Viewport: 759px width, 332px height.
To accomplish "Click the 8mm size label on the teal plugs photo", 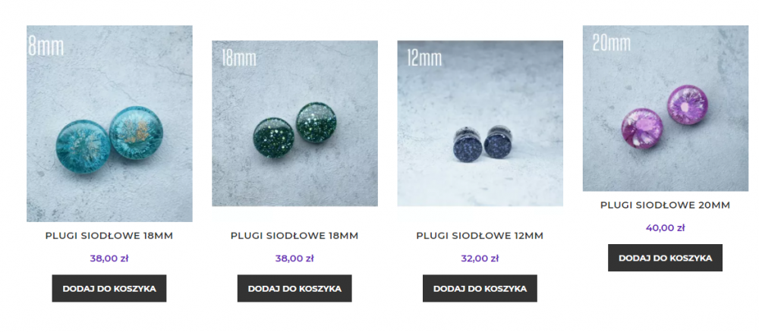I will [46, 46].
